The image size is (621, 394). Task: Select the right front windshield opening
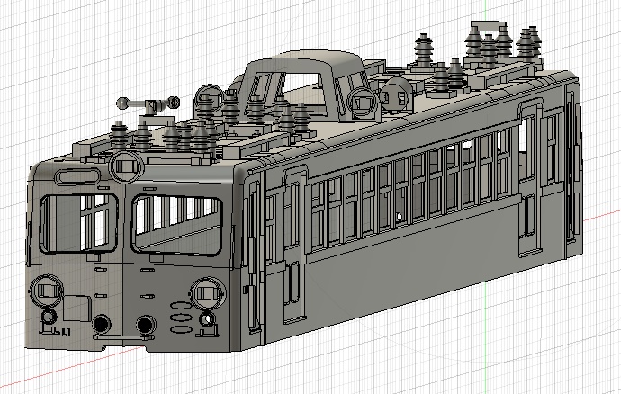177,225
